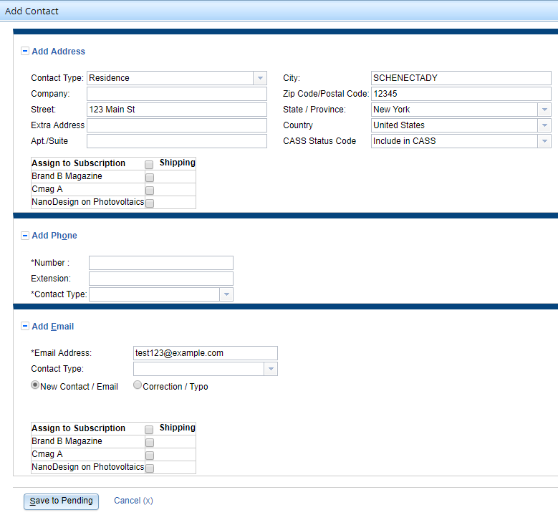Click the phone Number input field

tap(161, 263)
